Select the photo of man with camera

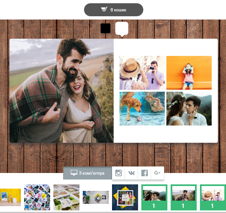tap(142, 73)
